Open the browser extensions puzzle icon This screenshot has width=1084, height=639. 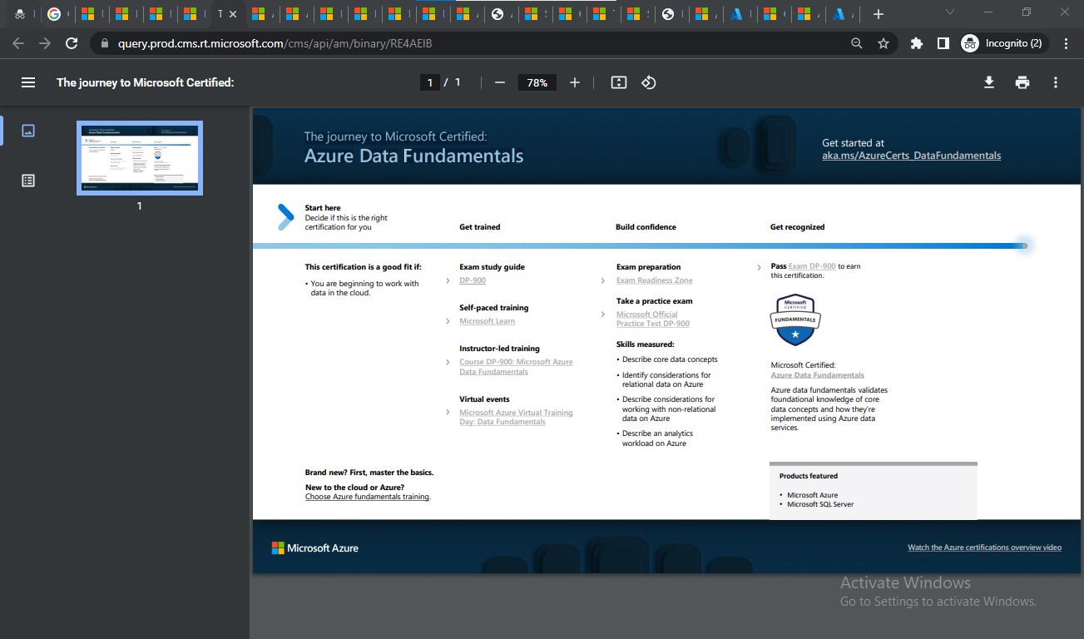click(915, 43)
